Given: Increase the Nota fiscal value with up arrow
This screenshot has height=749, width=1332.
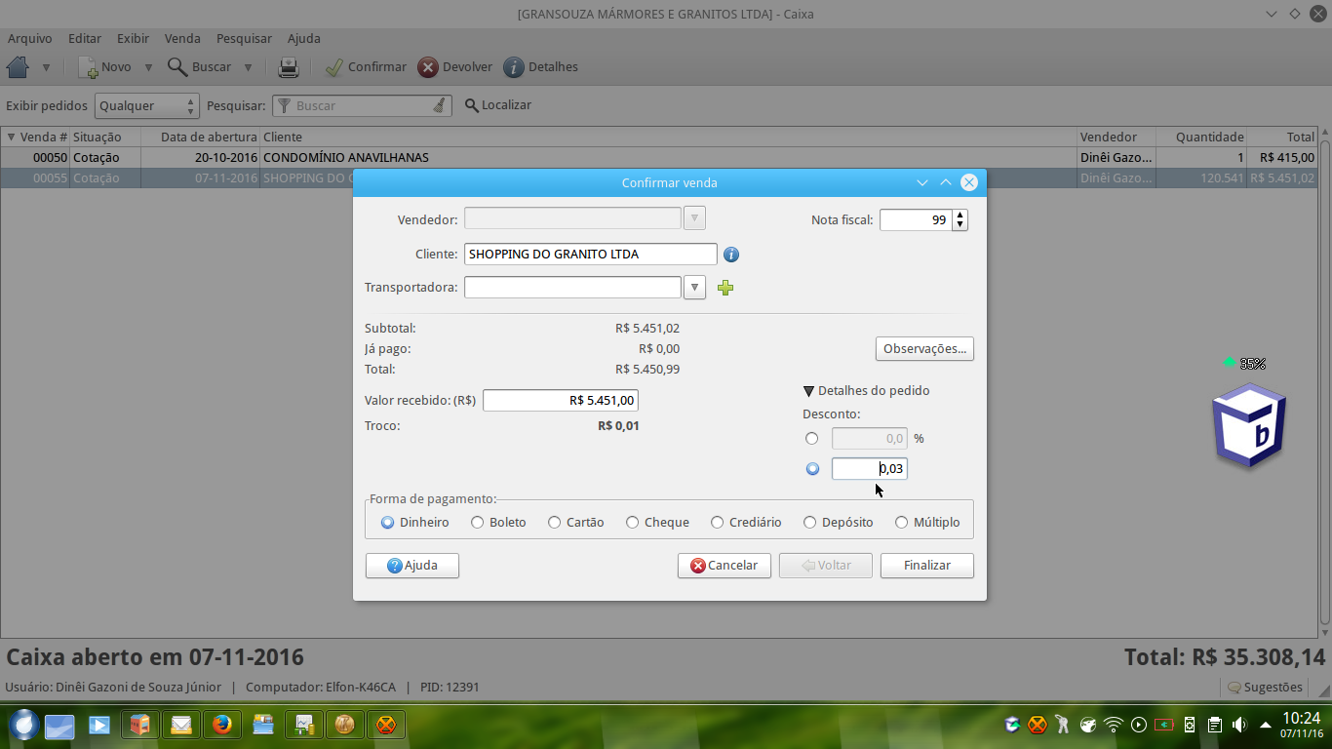Looking at the screenshot, I should point(960,215).
